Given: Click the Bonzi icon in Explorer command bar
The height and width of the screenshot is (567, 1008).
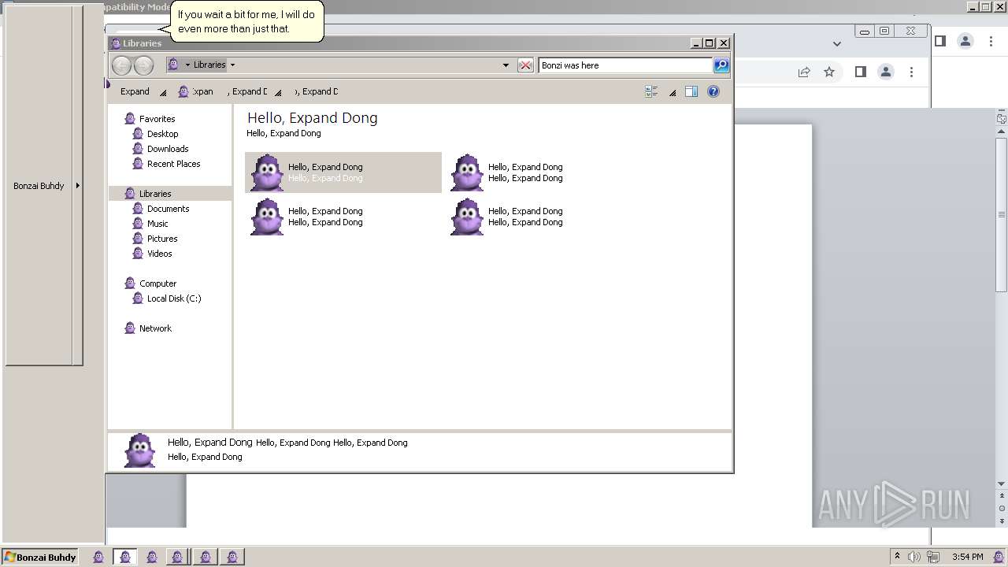Looking at the screenshot, I should (x=183, y=91).
